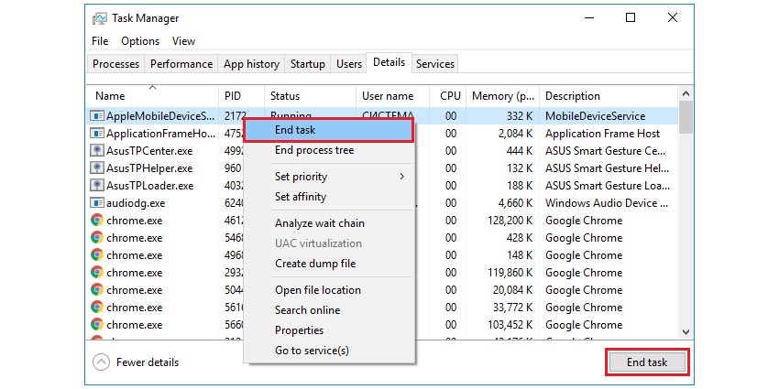Switch to the Processes tab
The image size is (779, 389).
tap(115, 64)
